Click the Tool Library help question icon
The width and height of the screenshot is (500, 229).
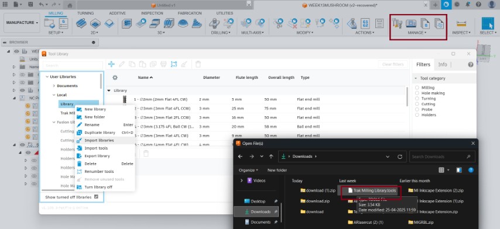[470, 65]
